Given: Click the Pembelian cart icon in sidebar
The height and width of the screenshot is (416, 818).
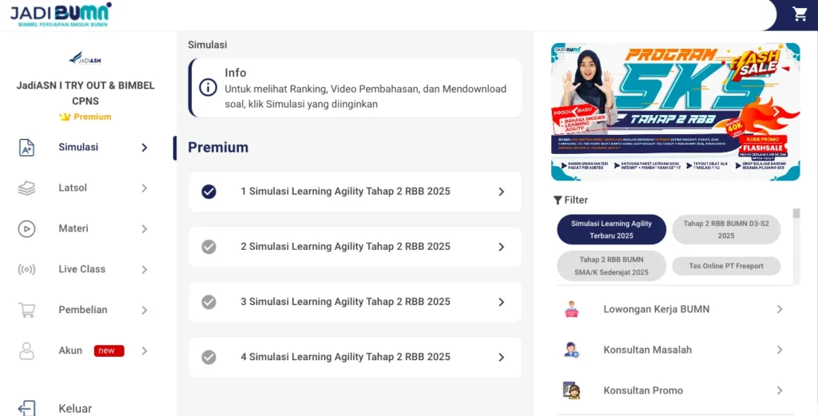Looking at the screenshot, I should [x=26, y=310].
